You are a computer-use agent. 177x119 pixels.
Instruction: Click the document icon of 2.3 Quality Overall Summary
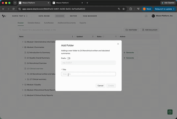pos(25,58)
